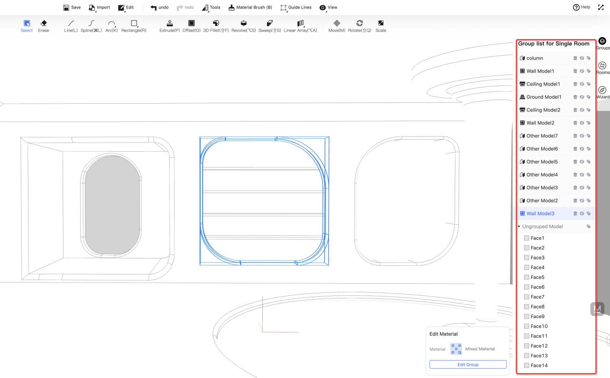This screenshot has height=378, width=610.
Task: Activate the Move tool
Action: tap(337, 26)
